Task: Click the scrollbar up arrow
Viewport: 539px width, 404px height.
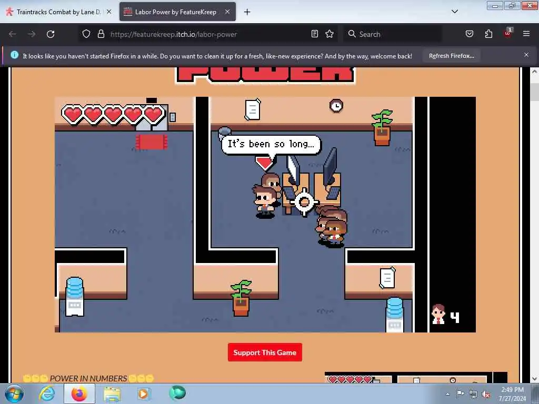Action: (535, 72)
